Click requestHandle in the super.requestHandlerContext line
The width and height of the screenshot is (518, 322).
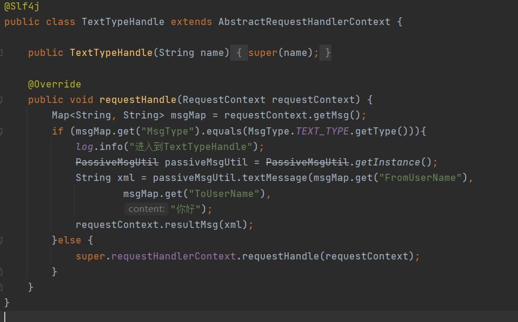pyautogui.click(x=281, y=256)
